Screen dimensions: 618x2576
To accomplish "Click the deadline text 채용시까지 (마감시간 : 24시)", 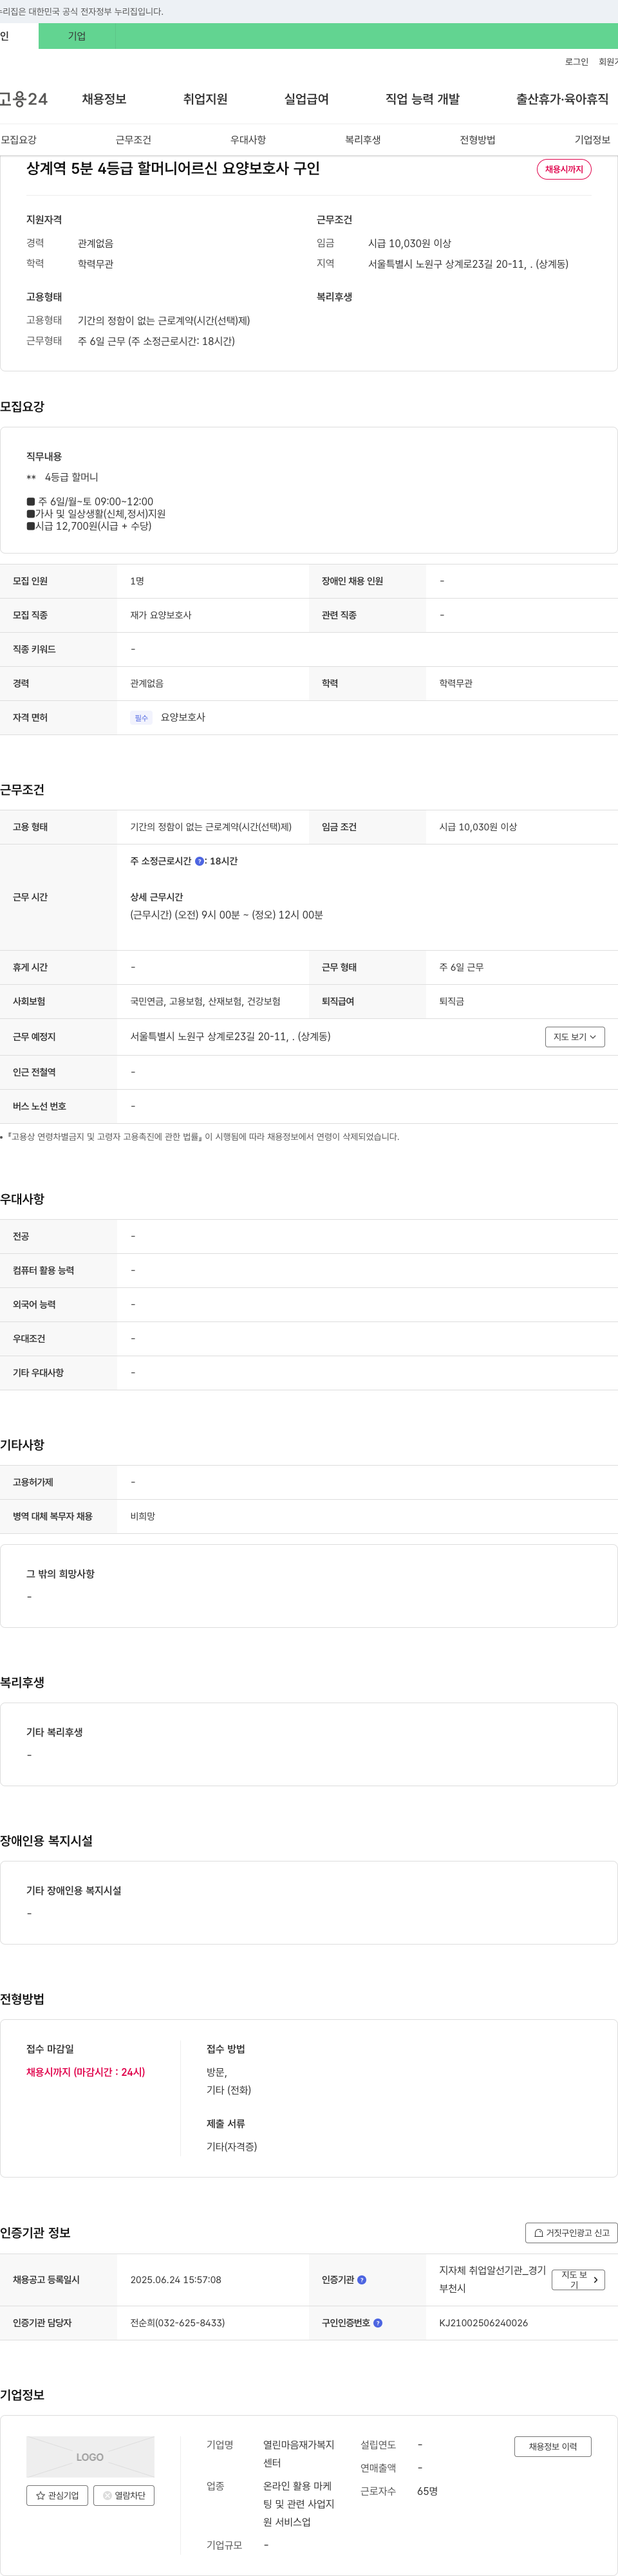I will (86, 2072).
